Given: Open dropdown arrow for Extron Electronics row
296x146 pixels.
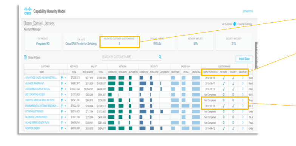Looking at the screenshot, I should (x=65, y=112).
